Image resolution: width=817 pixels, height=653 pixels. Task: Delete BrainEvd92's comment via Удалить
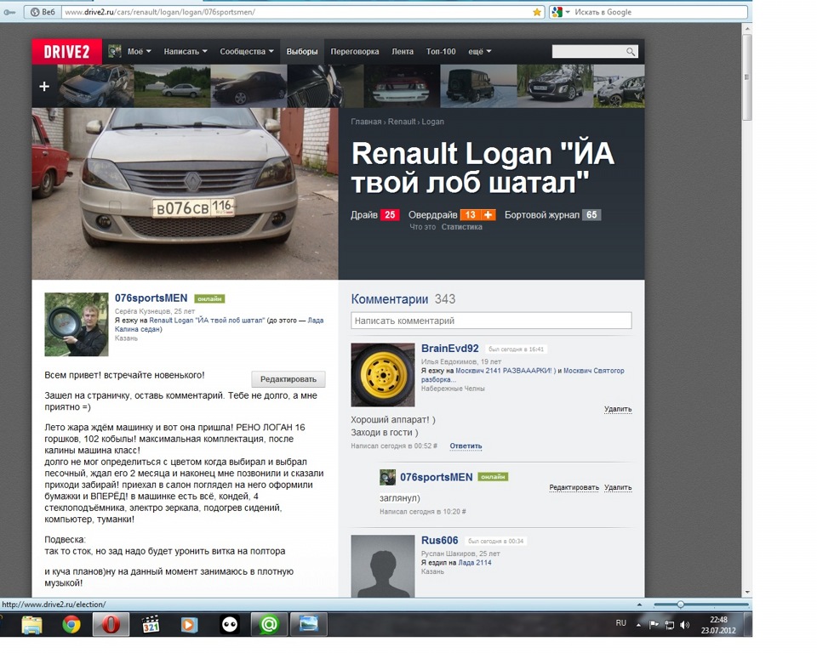(618, 409)
